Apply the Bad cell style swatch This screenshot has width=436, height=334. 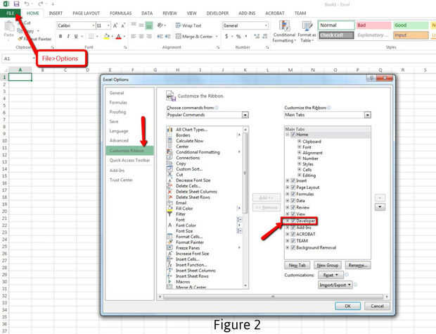(373, 25)
